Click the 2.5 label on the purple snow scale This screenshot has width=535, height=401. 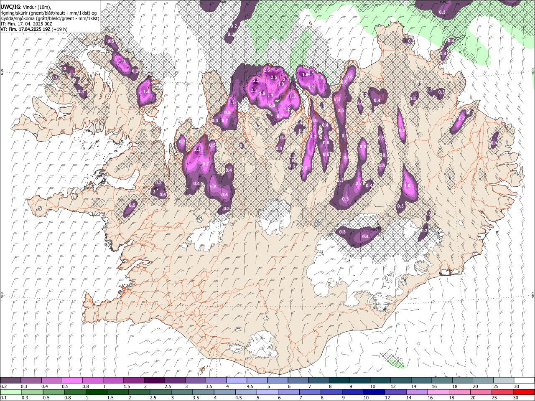[x=167, y=386]
